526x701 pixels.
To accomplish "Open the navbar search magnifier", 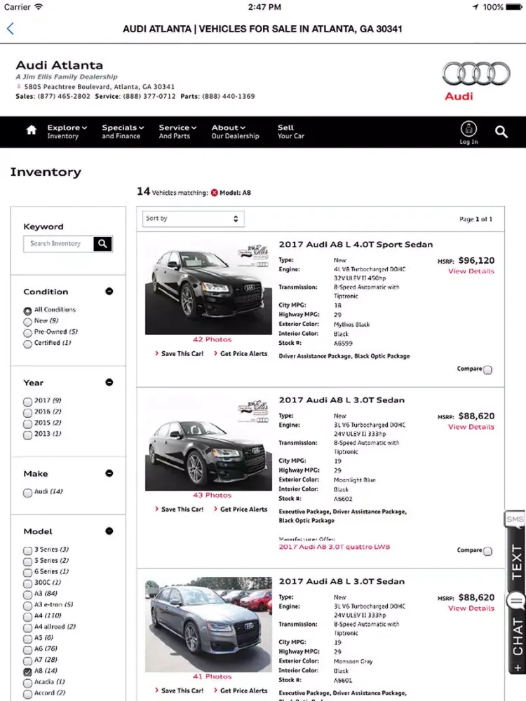I will [x=501, y=132].
